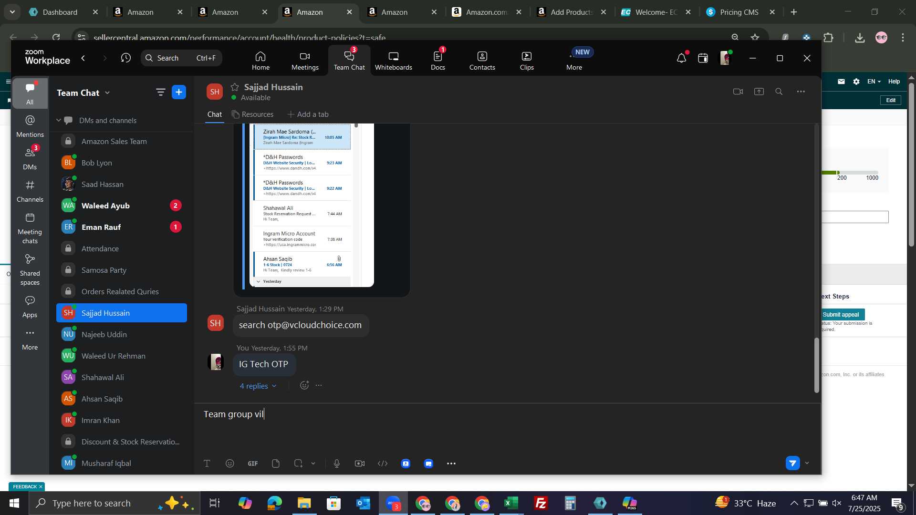Open More options in left sidebar
The image size is (916, 515).
click(x=30, y=339)
